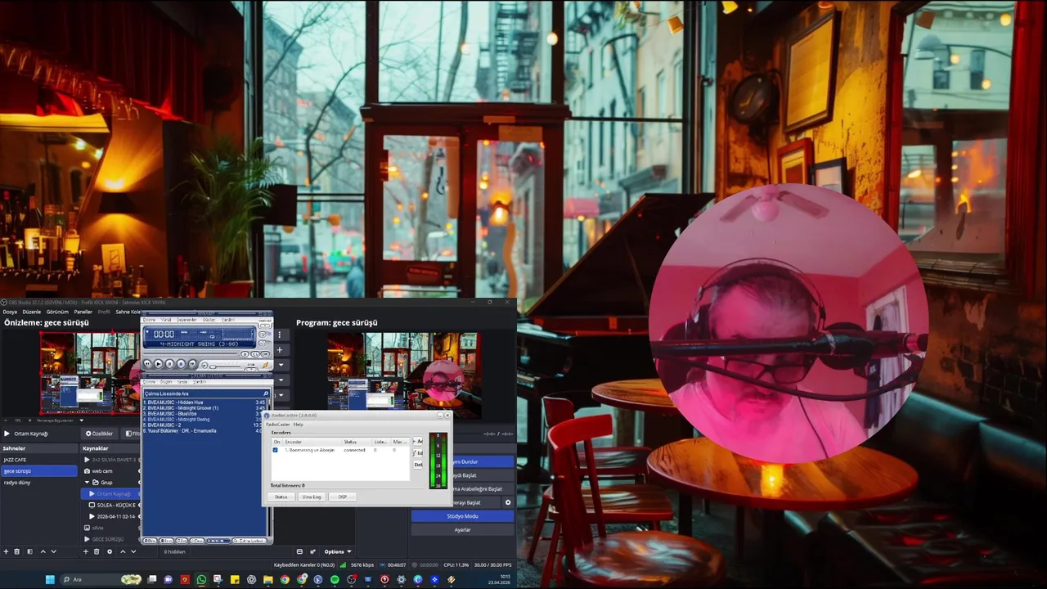Click the RadioCaster Status button
This screenshot has width=1047, height=589.
281,497
